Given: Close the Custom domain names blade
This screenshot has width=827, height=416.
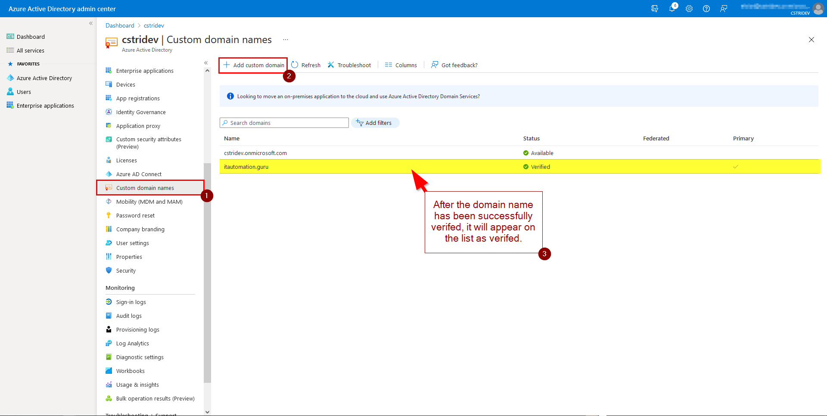Looking at the screenshot, I should coord(811,40).
